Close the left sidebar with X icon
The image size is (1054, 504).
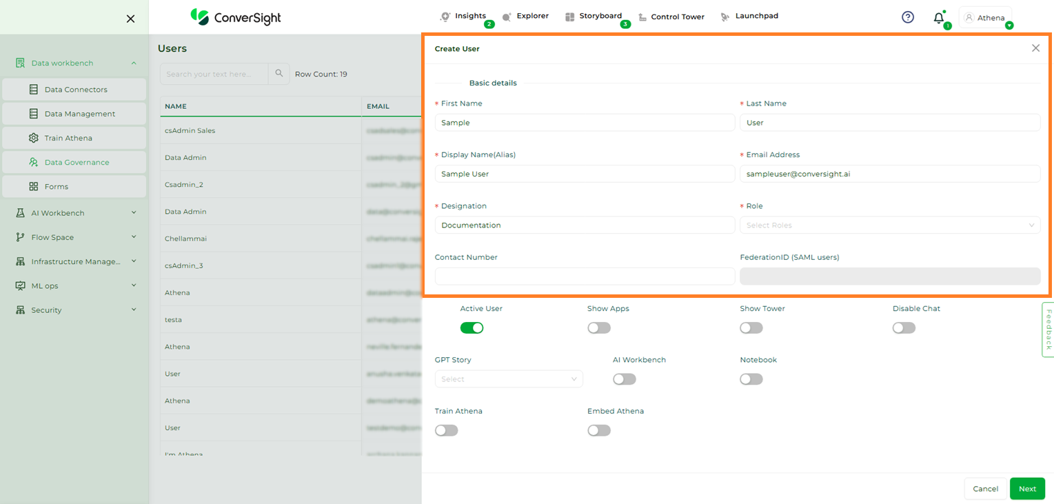tap(130, 19)
